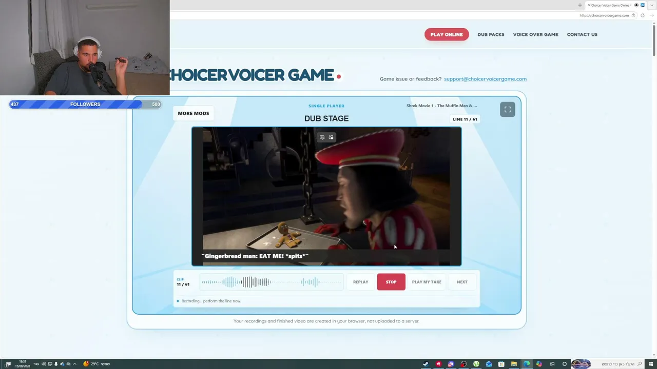Image resolution: width=657 pixels, height=369 pixels.
Task: Open Microsoft Store from taskbar
Action: pos(501,364)
